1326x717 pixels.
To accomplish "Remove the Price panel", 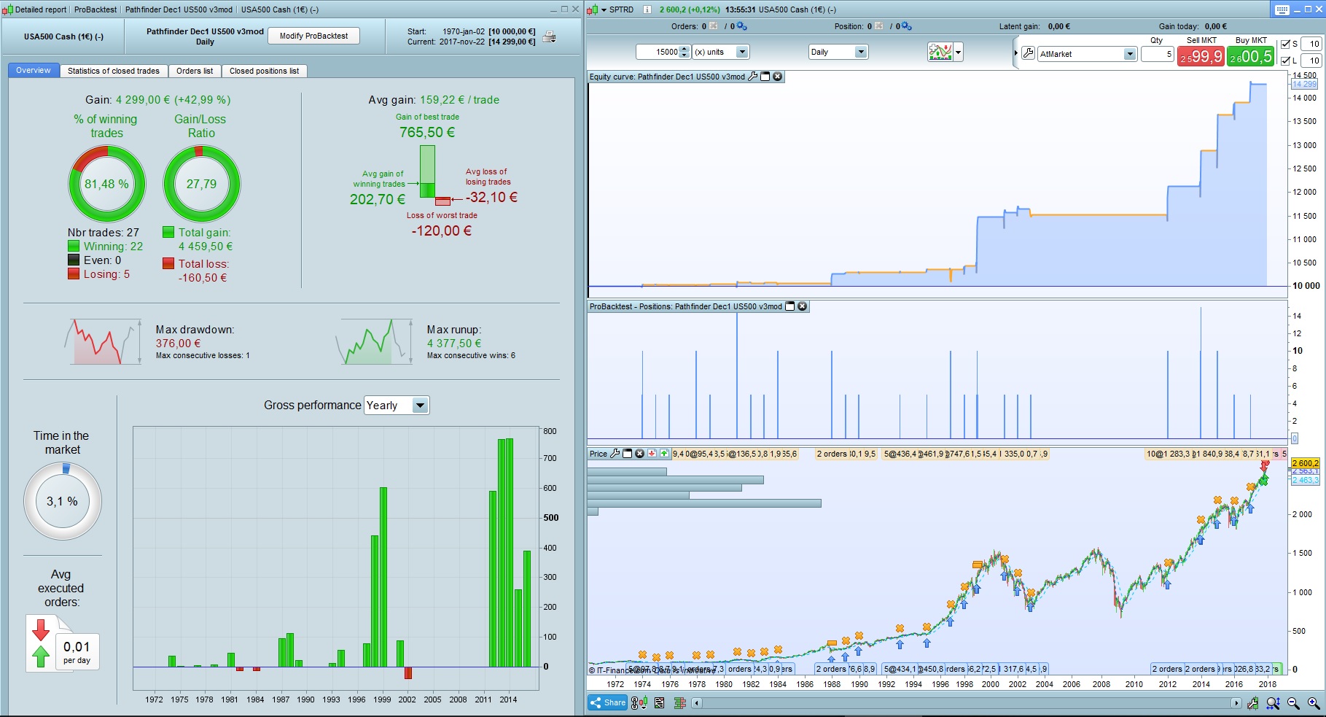I will coord(640,454).
